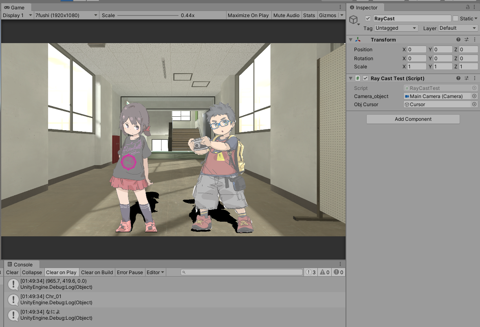Open object picker for Camera_object field
This screenshot has width=480, height=327.
point(474,96)
